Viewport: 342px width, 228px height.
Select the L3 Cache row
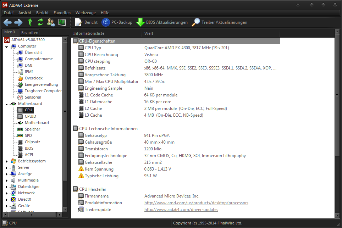[x=176, y=115]
